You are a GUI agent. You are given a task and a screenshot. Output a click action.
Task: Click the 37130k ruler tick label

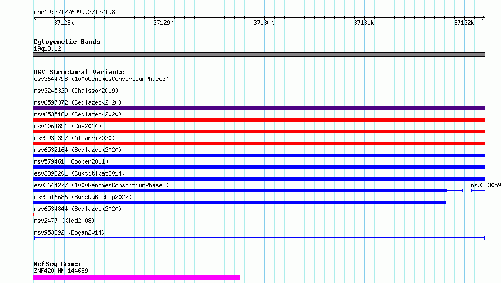click(263, 23)
